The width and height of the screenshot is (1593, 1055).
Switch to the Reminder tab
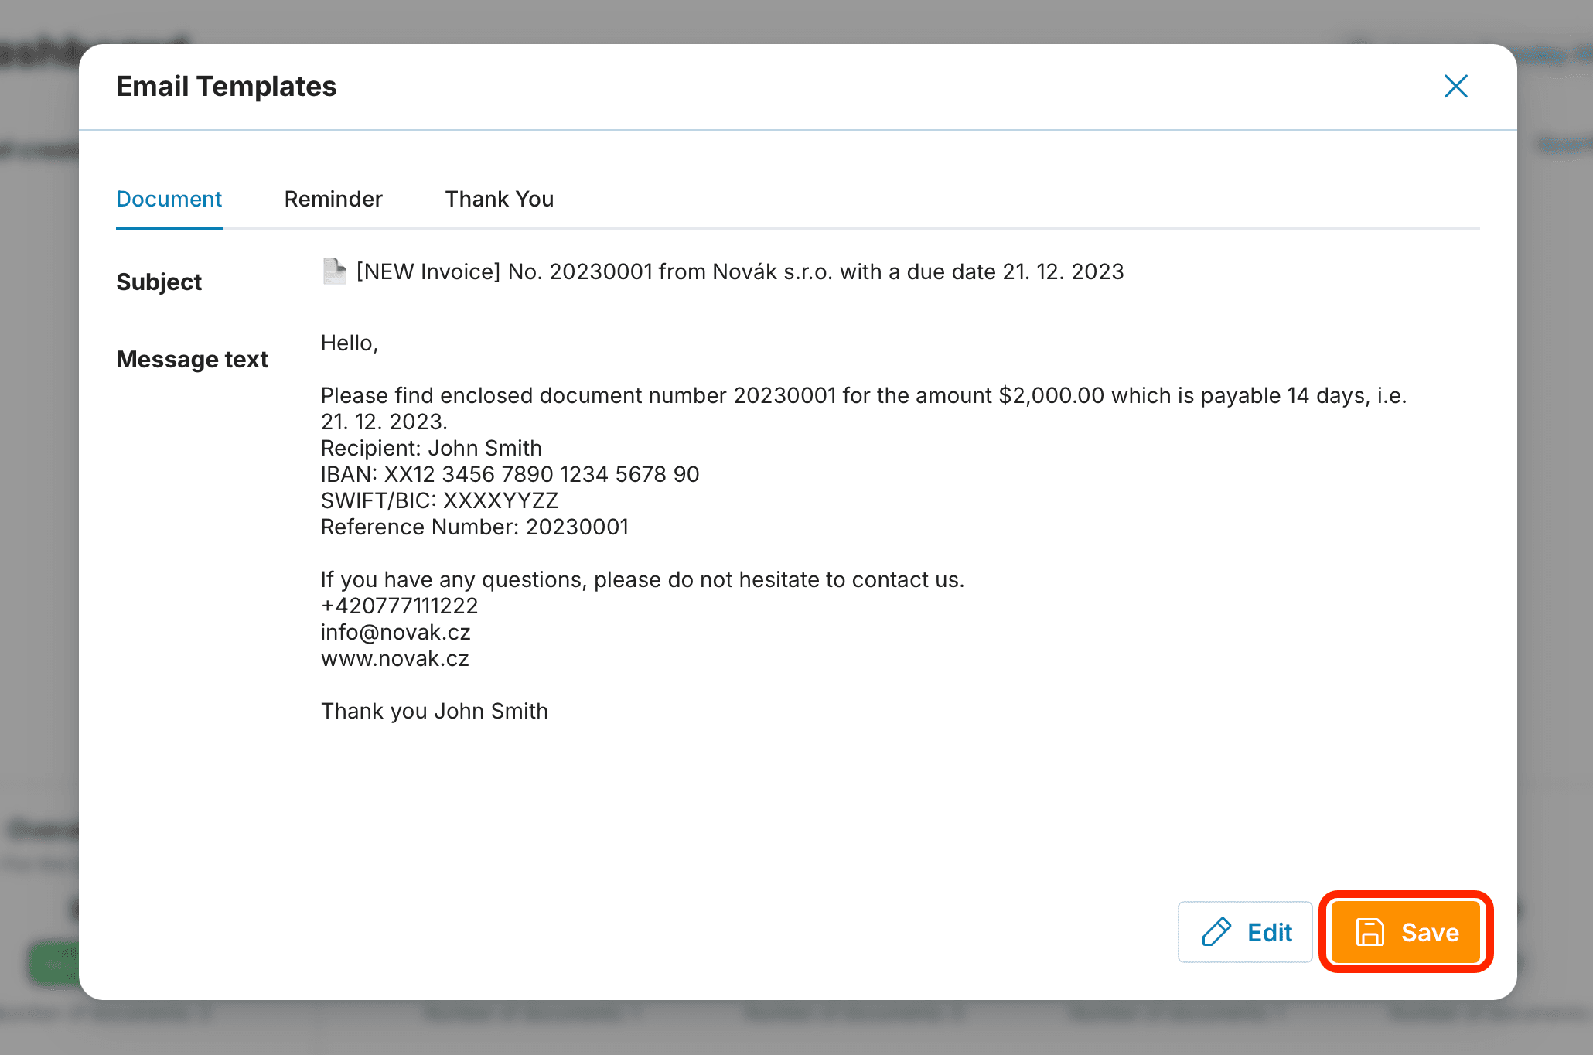[333, 199]
